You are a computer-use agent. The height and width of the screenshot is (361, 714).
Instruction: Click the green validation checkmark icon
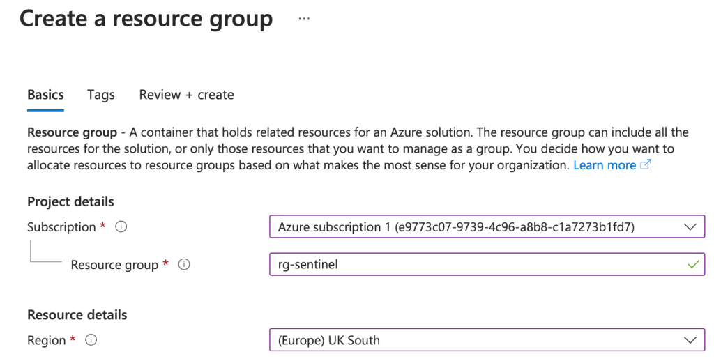coord(692,265)
